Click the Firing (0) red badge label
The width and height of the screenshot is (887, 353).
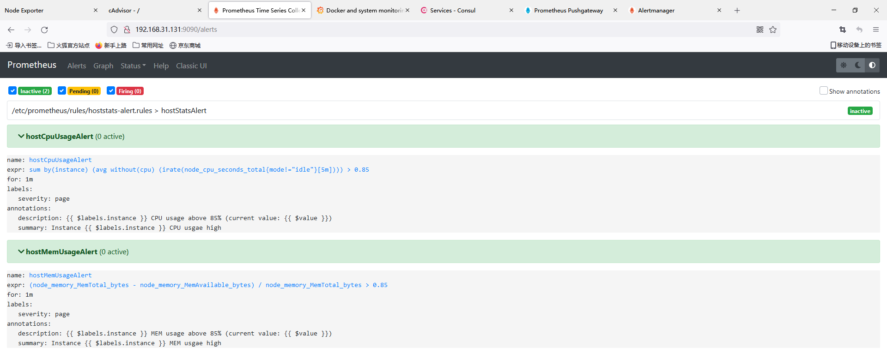pos(130,91)
